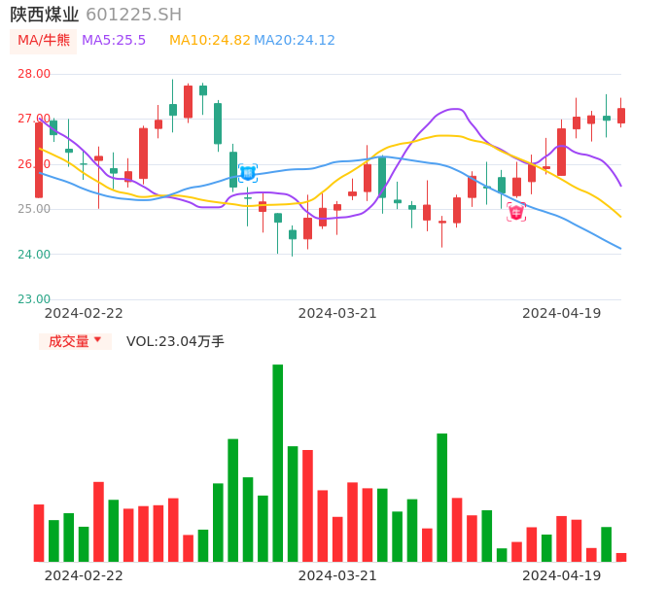Viewport: 667px width, 589px height.
Task: Click the pink bull signal marker icon
Action: pyautogui.click(x=516, y=211)
